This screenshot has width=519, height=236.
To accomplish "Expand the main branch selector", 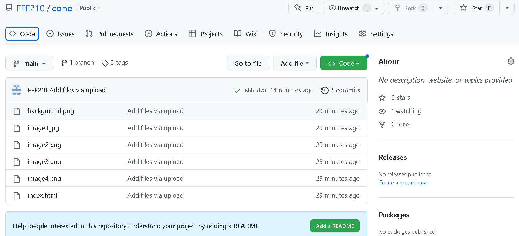I will (x=29, y=63).
